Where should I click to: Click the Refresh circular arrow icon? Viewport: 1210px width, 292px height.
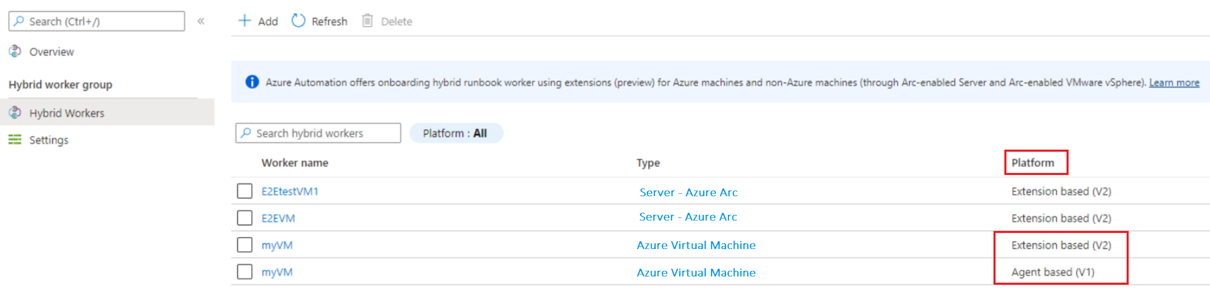[298, 21]
